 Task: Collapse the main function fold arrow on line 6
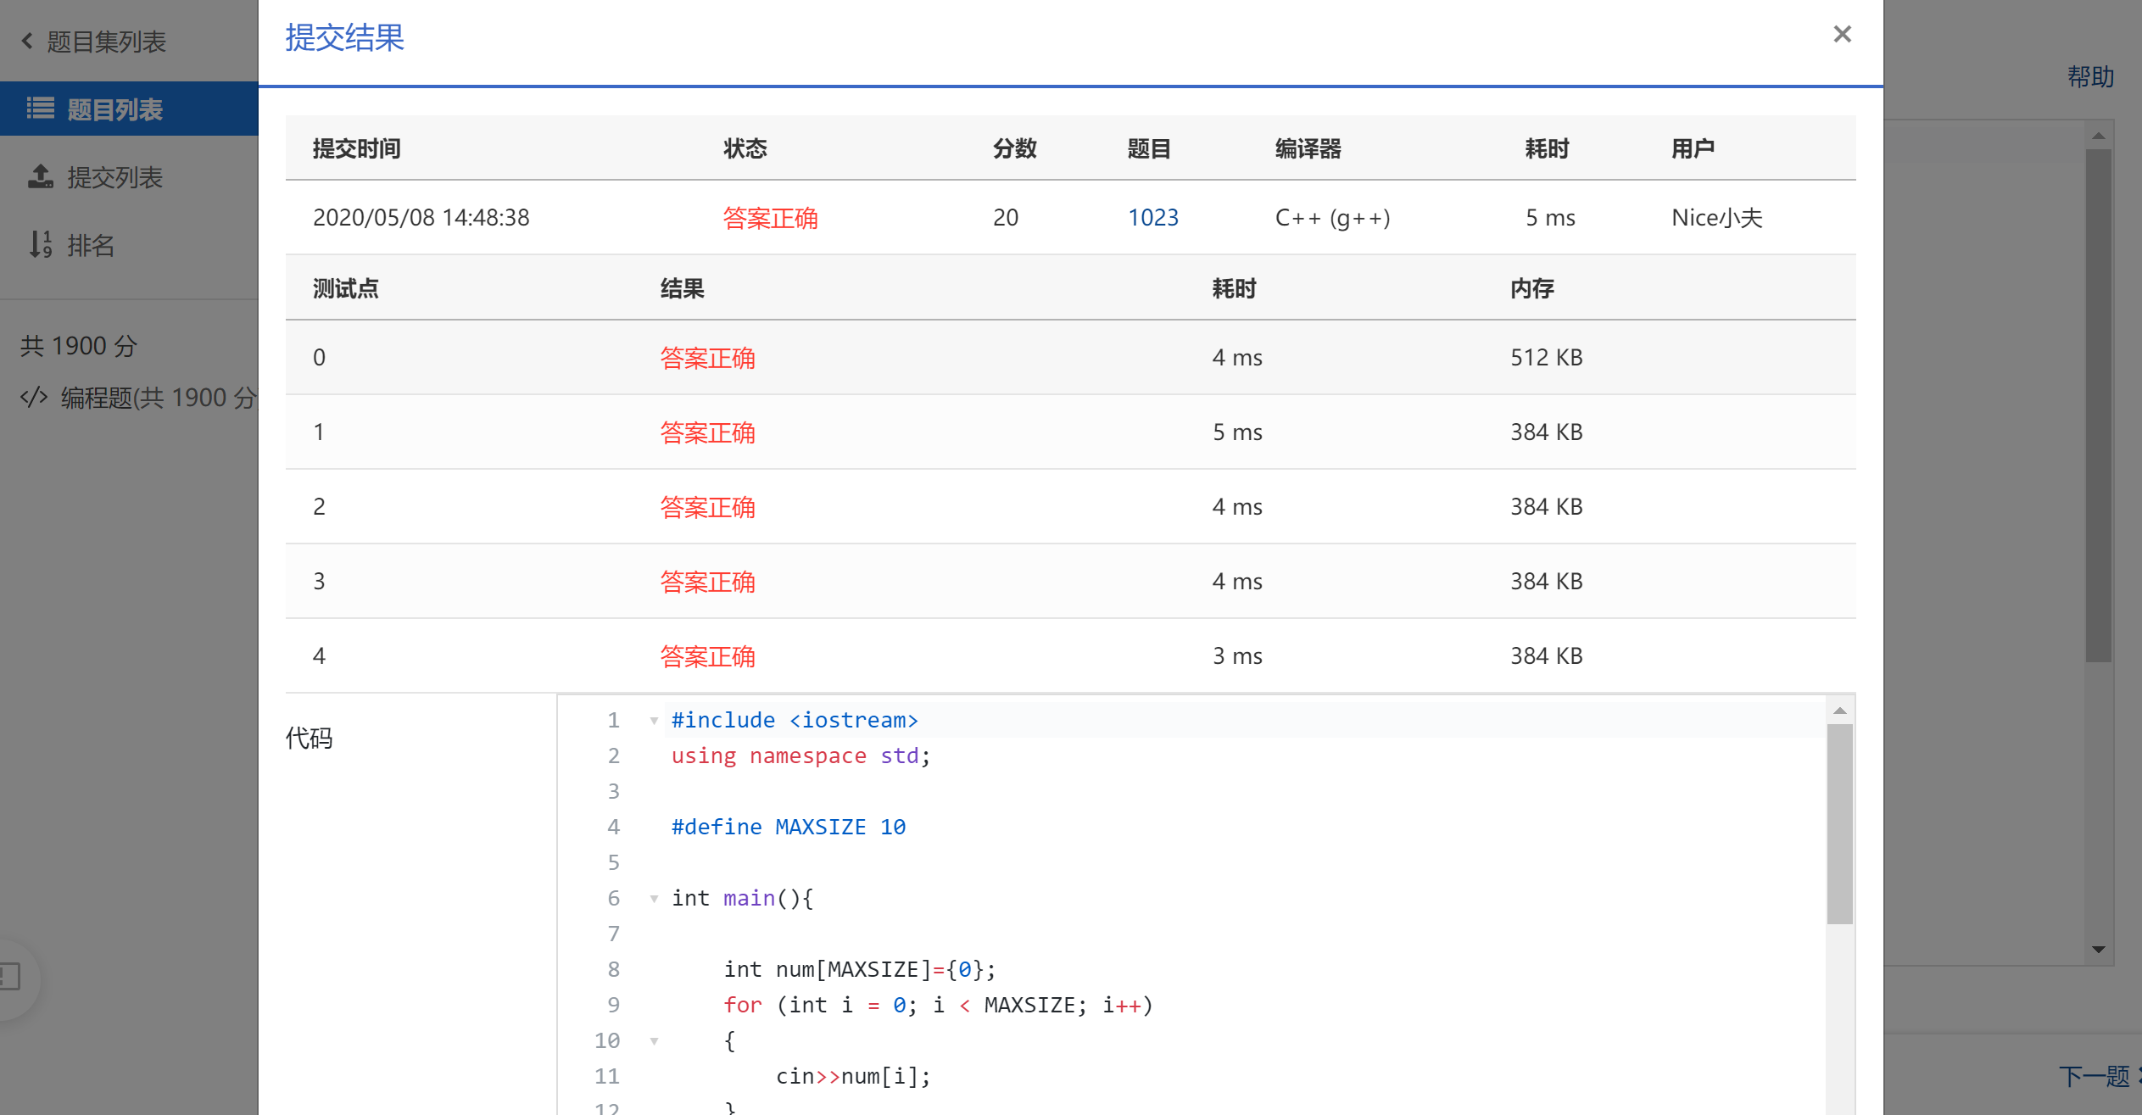[654, 899]
